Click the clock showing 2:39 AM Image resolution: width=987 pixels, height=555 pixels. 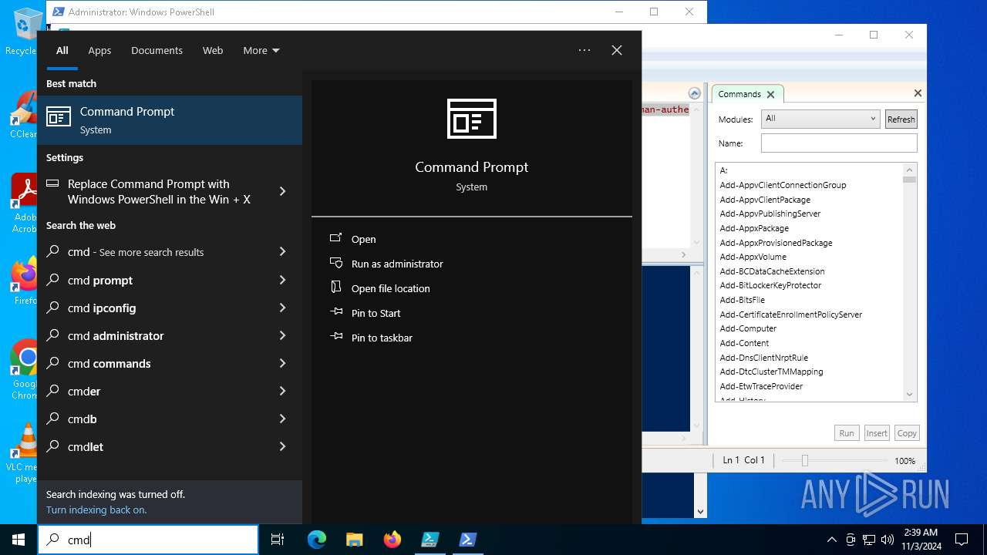click(920, 540)
